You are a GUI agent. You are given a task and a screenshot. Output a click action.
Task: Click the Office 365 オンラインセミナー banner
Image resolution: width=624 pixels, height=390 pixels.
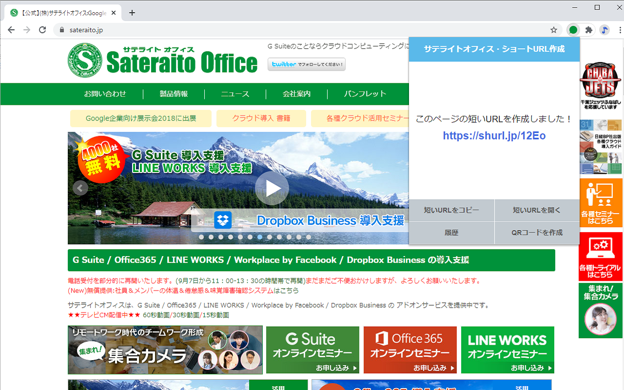pos(410,350)
